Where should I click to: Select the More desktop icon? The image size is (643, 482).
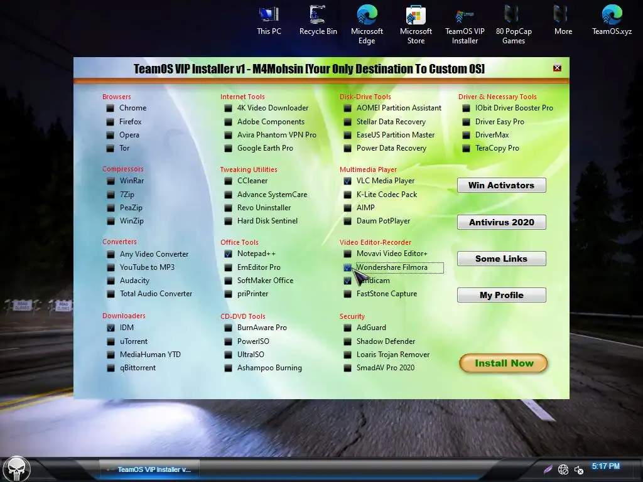(563, 21)
